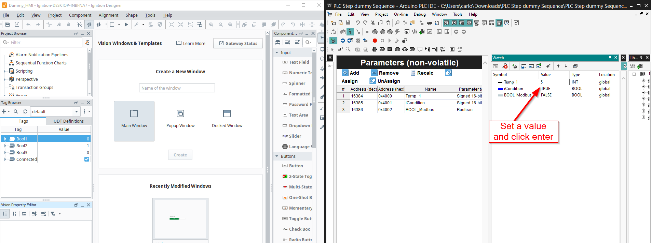Click New project icon in Arduino PLC IDE
The image size is (651, 243).
pos(333,23)
